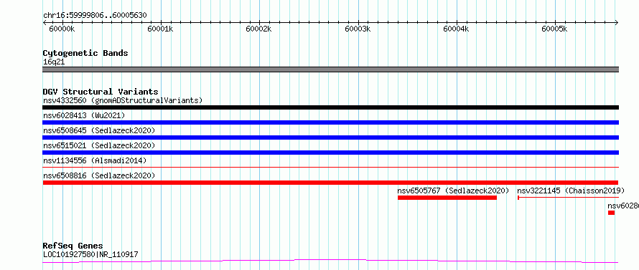Click the 60005k ruler tick label
This screenshot has height=270, width=639.
(555, 29)
